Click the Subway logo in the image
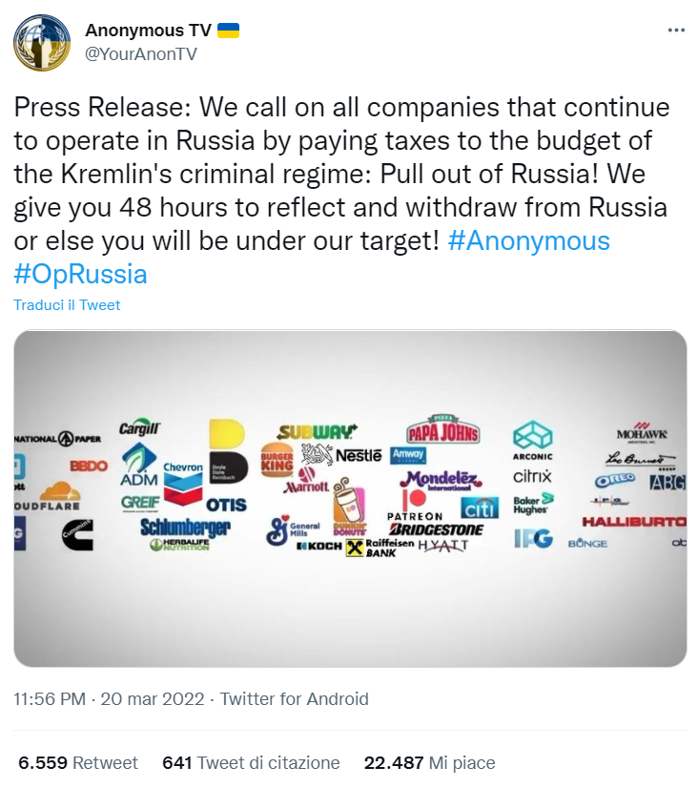This screenshot has height=788, width=698. 318,432
